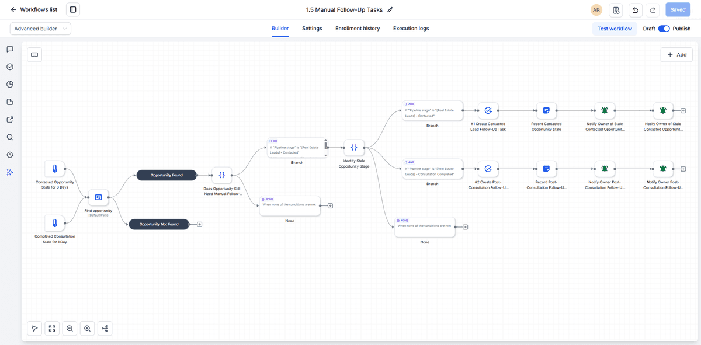Screen dimensions: 701x345
Task: Add step after Opportunity Not Found
Action: click(x=199, y=224)
